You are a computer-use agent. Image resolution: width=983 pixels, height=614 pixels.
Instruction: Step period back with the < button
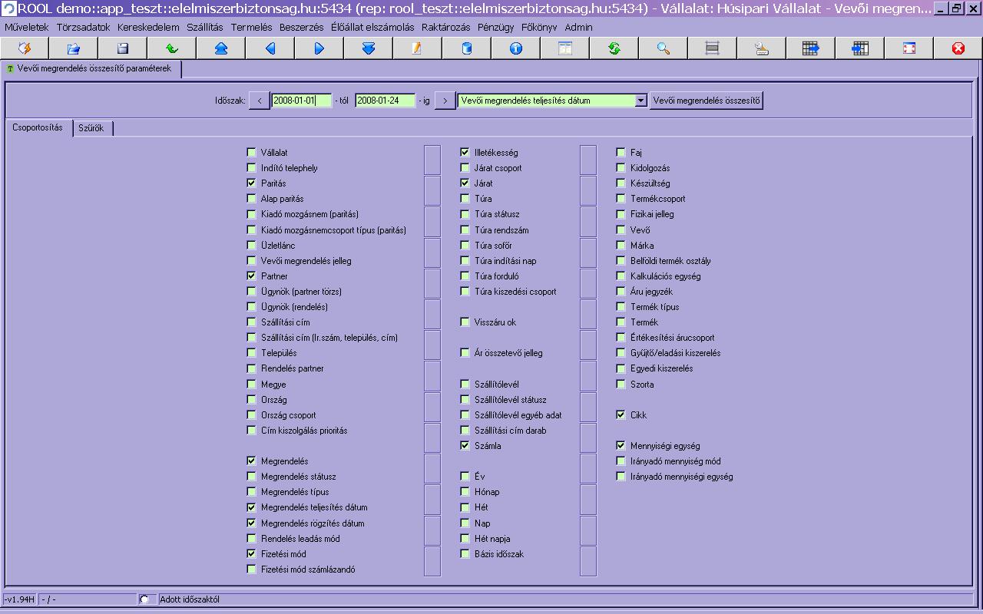click(260, 101)
